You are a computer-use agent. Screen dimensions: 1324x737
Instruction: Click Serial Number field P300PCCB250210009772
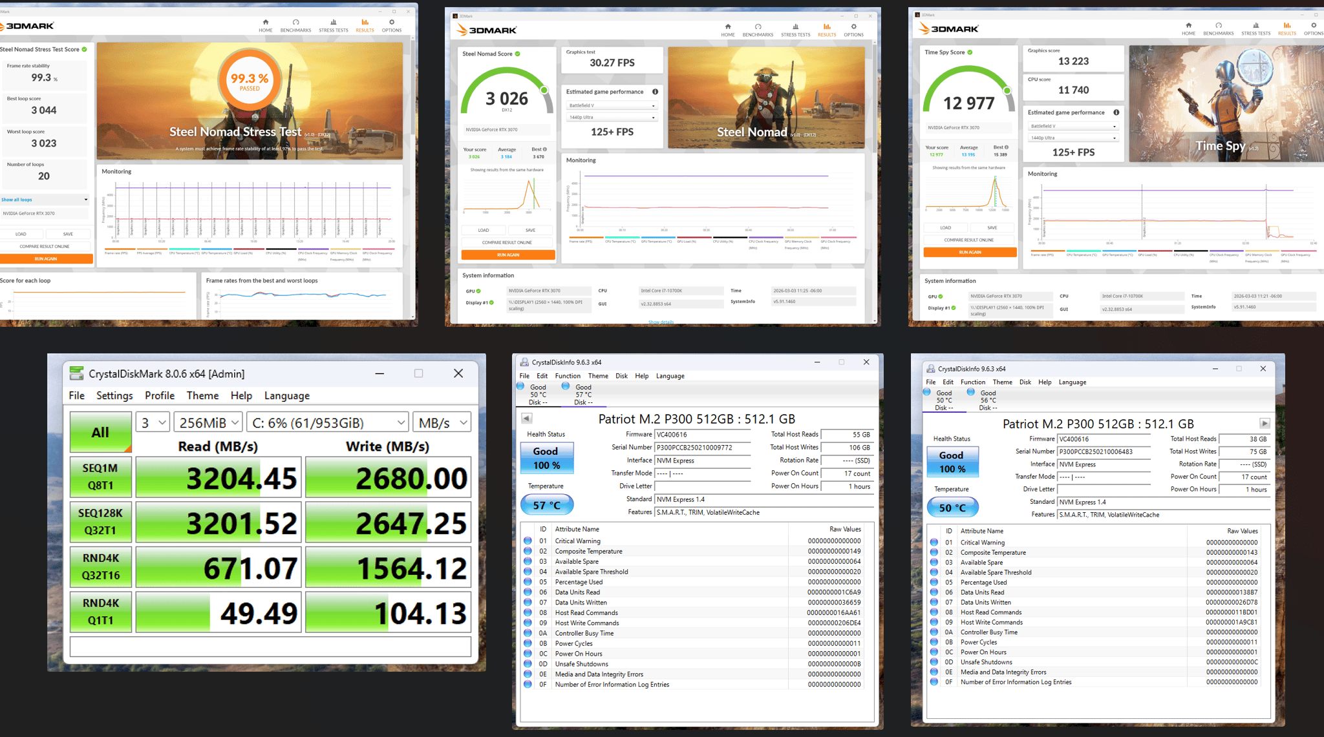(x=702, y=448)
